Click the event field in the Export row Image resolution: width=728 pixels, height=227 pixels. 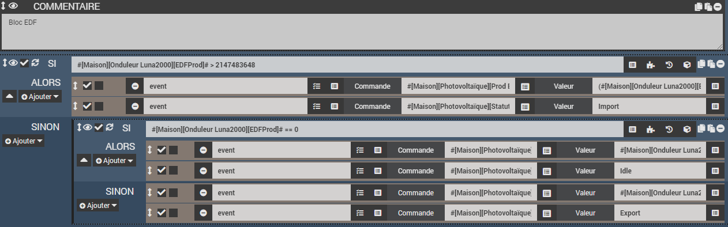[282, 213]
